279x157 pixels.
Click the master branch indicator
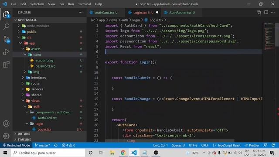point(42,145)
